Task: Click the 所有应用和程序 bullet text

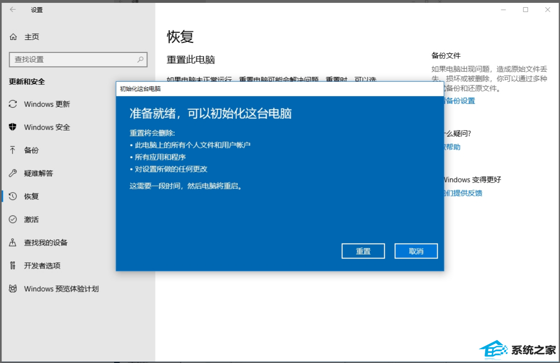Action: pyautogui.click(x=160, y=157)
